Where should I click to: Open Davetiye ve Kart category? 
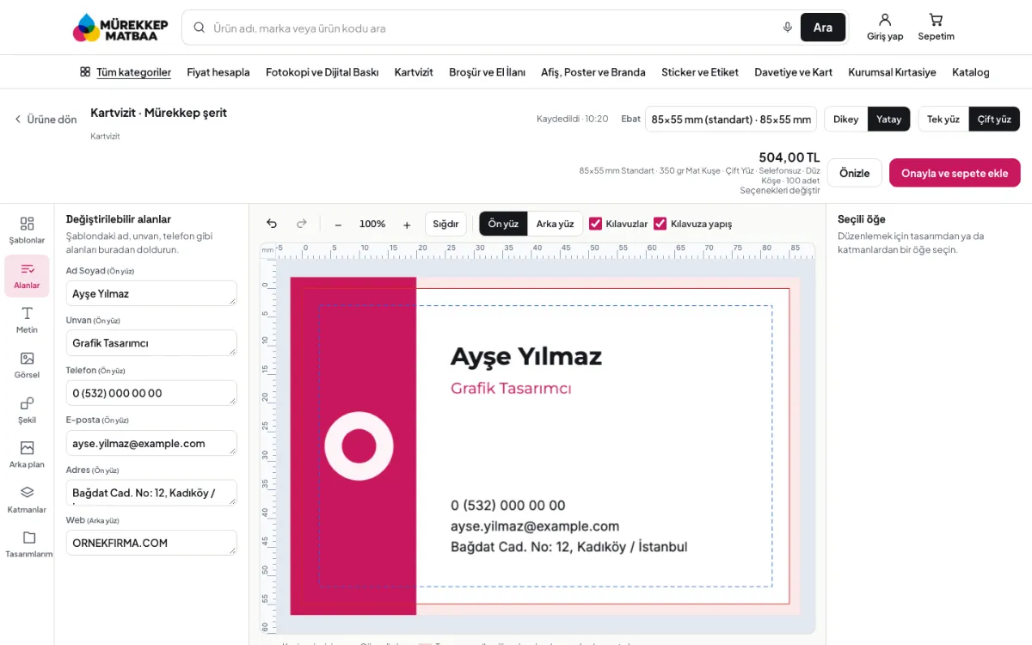tap(793, 72)
